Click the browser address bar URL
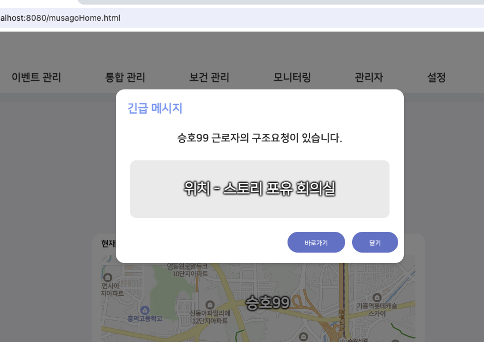Image resolution: width=484 pixels, height=342 pixels. pos(60,18)
